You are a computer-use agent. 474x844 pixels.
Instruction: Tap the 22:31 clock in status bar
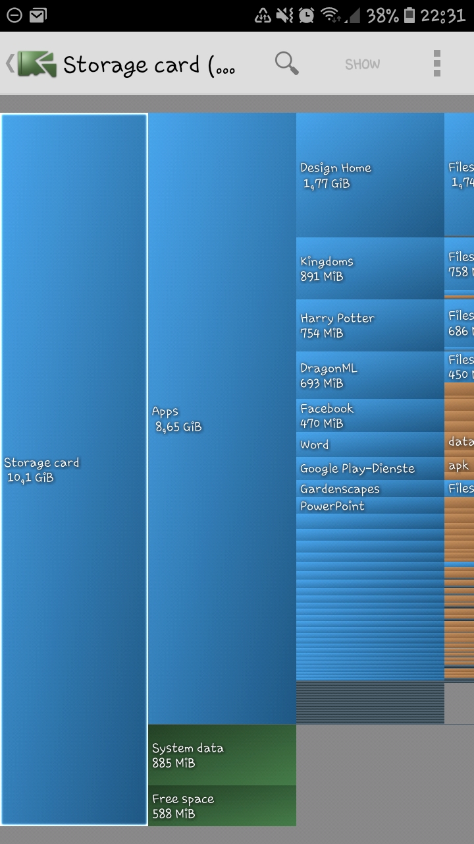(443, 15)
